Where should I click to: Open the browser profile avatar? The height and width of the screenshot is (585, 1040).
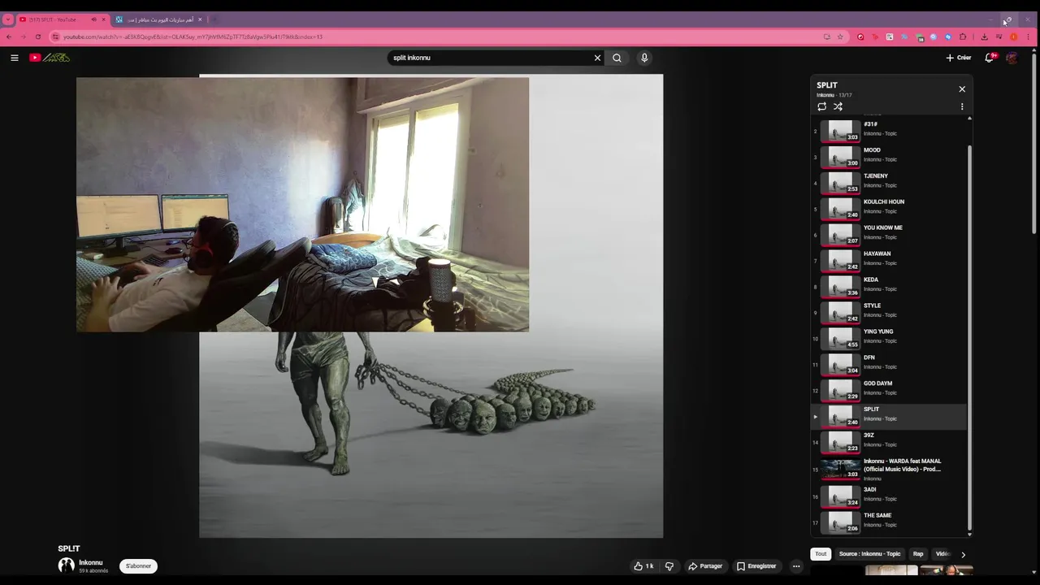coord(1013,37)
